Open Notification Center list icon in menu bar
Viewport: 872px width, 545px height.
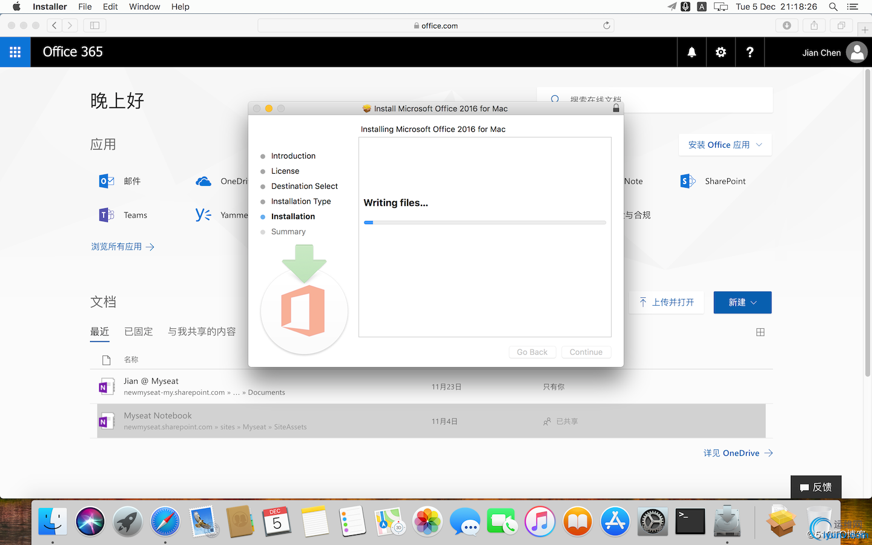(x=853, y=7)
